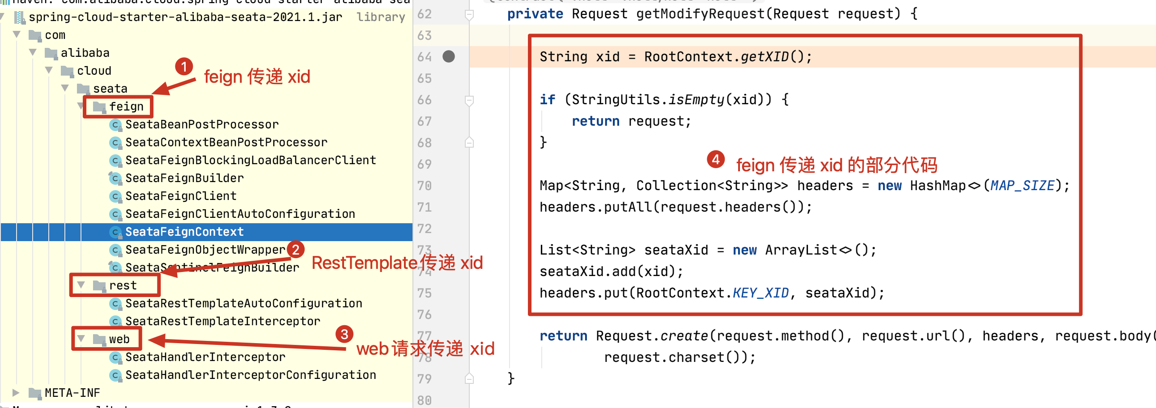Click the MAP_SIZE constant

click(1022, 186)
